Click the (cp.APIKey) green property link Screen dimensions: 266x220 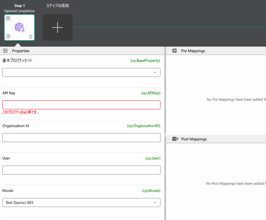click(151, 93)
